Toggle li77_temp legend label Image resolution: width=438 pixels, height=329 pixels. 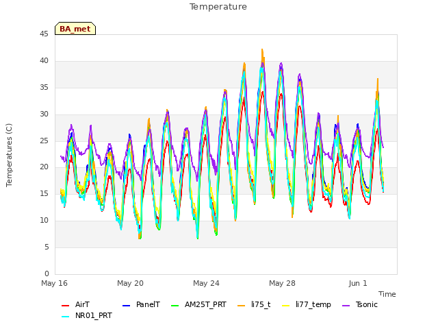tap(313, 304)
